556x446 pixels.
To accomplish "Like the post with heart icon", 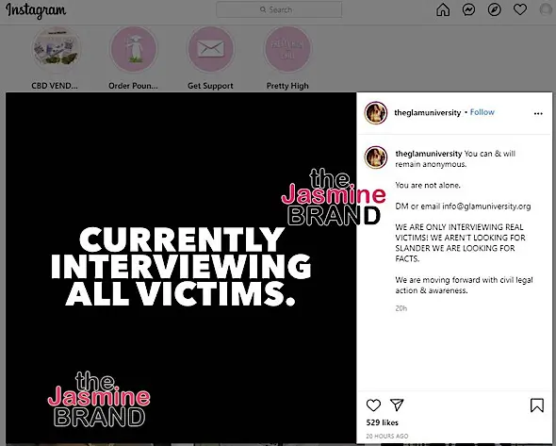I will [x=373, y=405].
